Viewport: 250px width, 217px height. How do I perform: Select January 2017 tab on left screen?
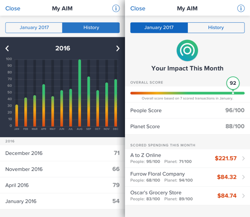(34, 28)
